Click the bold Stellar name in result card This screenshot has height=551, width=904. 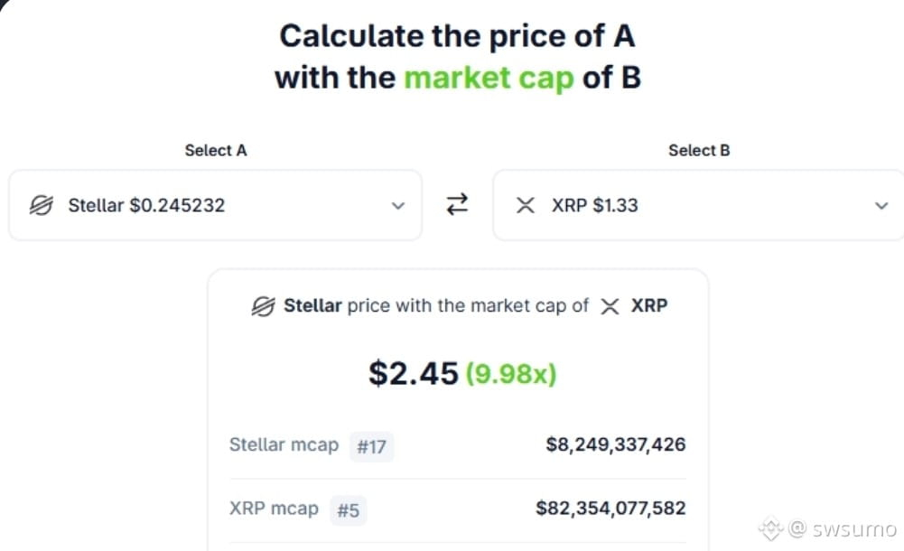[313, 305]
